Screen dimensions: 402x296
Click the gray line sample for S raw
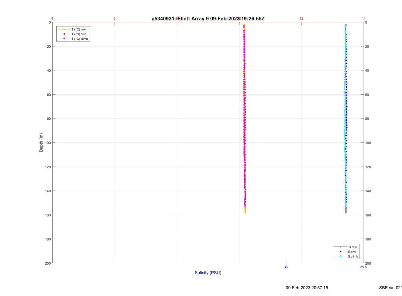(340, 247)
